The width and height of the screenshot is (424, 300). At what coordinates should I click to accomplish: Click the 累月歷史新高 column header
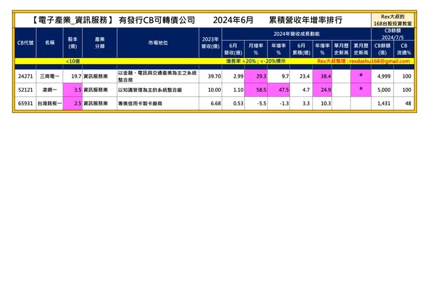(x=361, y=49)
